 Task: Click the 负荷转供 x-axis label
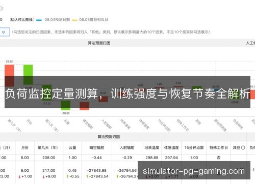tap(238, 124)
